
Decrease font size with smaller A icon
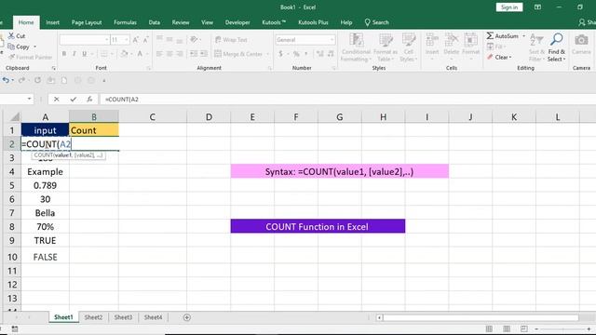tap(146, 39)
